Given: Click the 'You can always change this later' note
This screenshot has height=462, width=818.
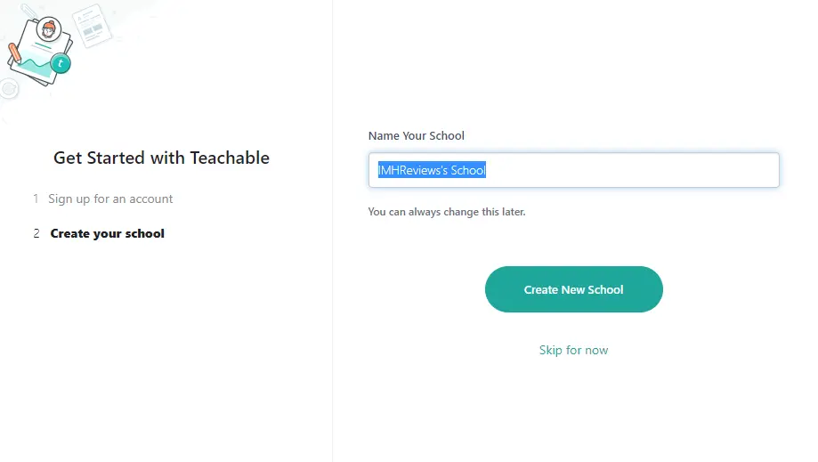Looking at the screenshot, I should pyautogui.click(x=447, y=212).
